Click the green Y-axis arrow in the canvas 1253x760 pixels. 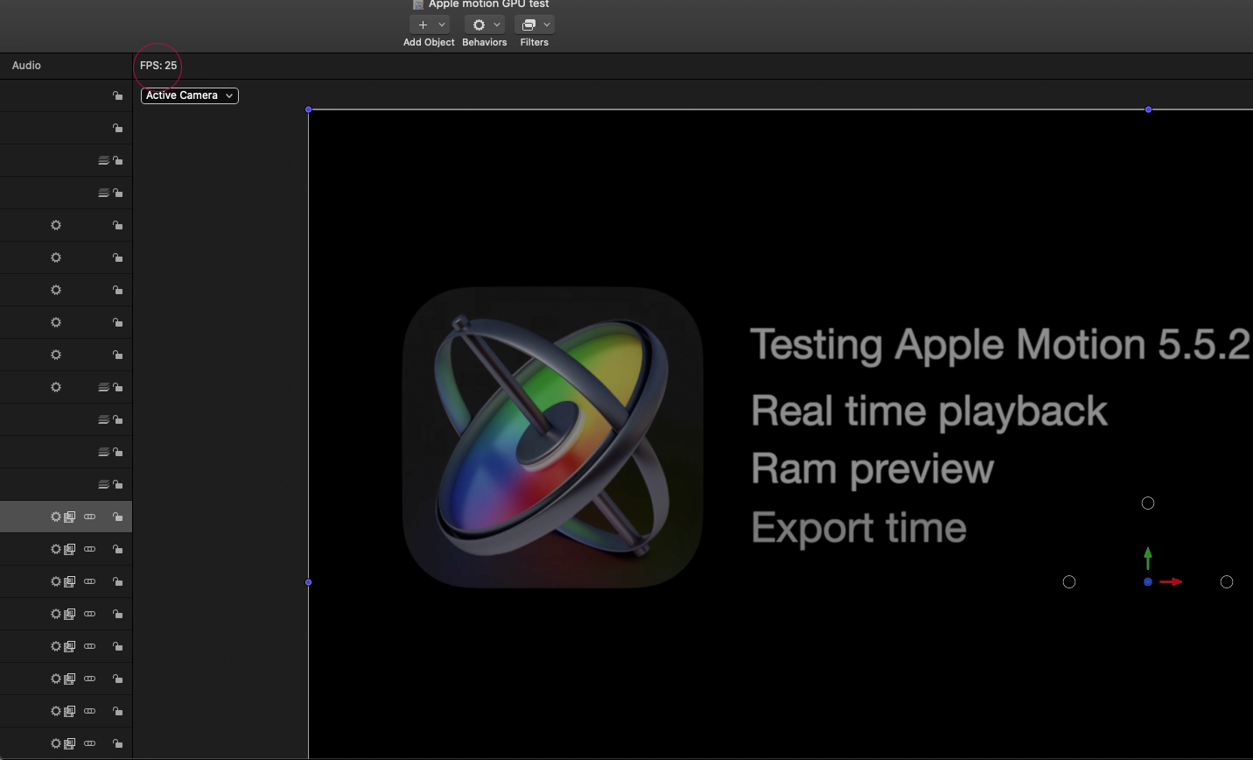click(1148, 558)
